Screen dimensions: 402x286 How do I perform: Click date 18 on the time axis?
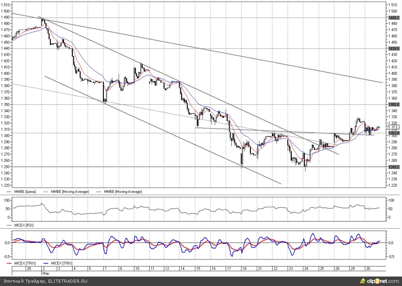click(243, 268)
